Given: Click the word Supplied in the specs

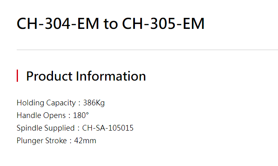Looking at the screenshot, I should (x=60, y=128).
